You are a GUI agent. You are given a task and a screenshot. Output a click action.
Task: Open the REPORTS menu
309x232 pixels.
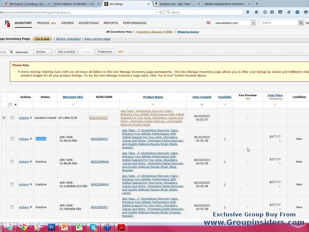coord(111,23)
